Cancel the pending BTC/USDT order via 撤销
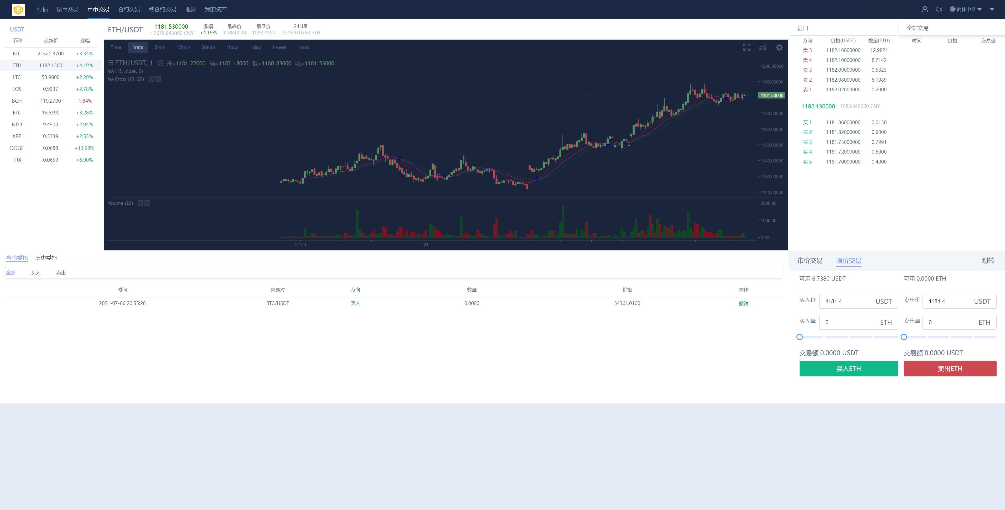The width and height of the screenshot is (1005, 510). pyautogui.click(x=743, y=303)
